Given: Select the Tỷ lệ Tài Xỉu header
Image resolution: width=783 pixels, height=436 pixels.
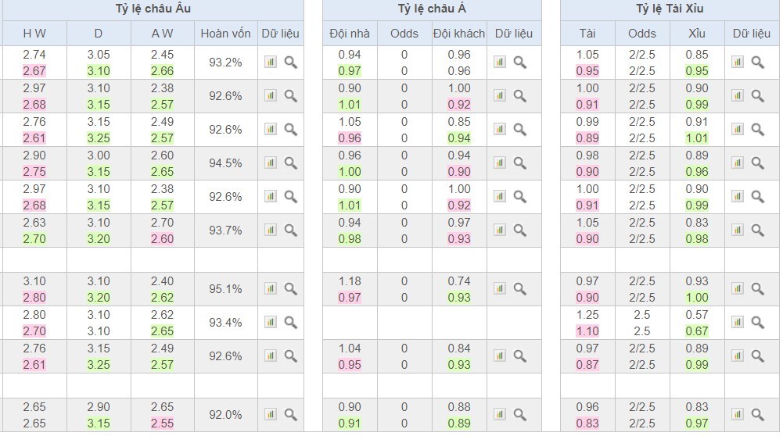Looking at the screenshot, I should [670, 9].
